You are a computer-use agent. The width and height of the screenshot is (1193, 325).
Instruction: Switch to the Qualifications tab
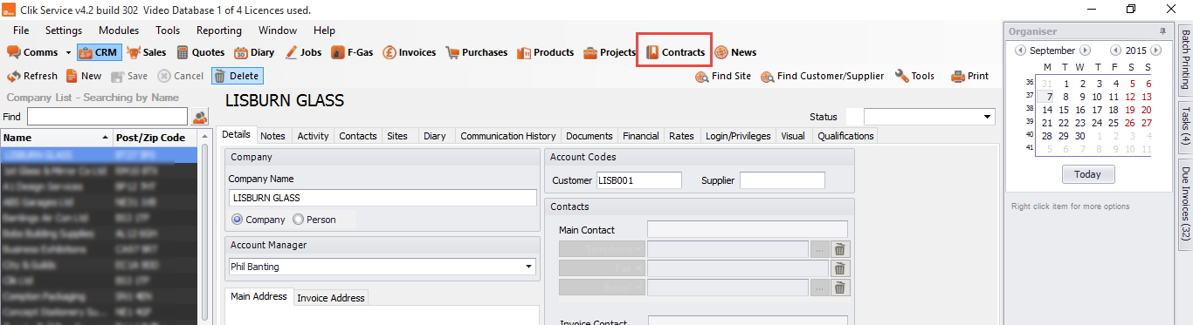[845, 136]
